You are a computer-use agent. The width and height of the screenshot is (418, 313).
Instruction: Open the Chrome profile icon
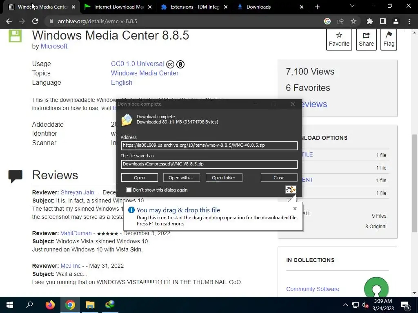click(396, 21)
